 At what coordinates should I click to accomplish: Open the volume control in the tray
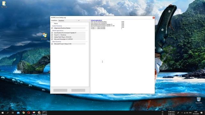pos(187,113)
